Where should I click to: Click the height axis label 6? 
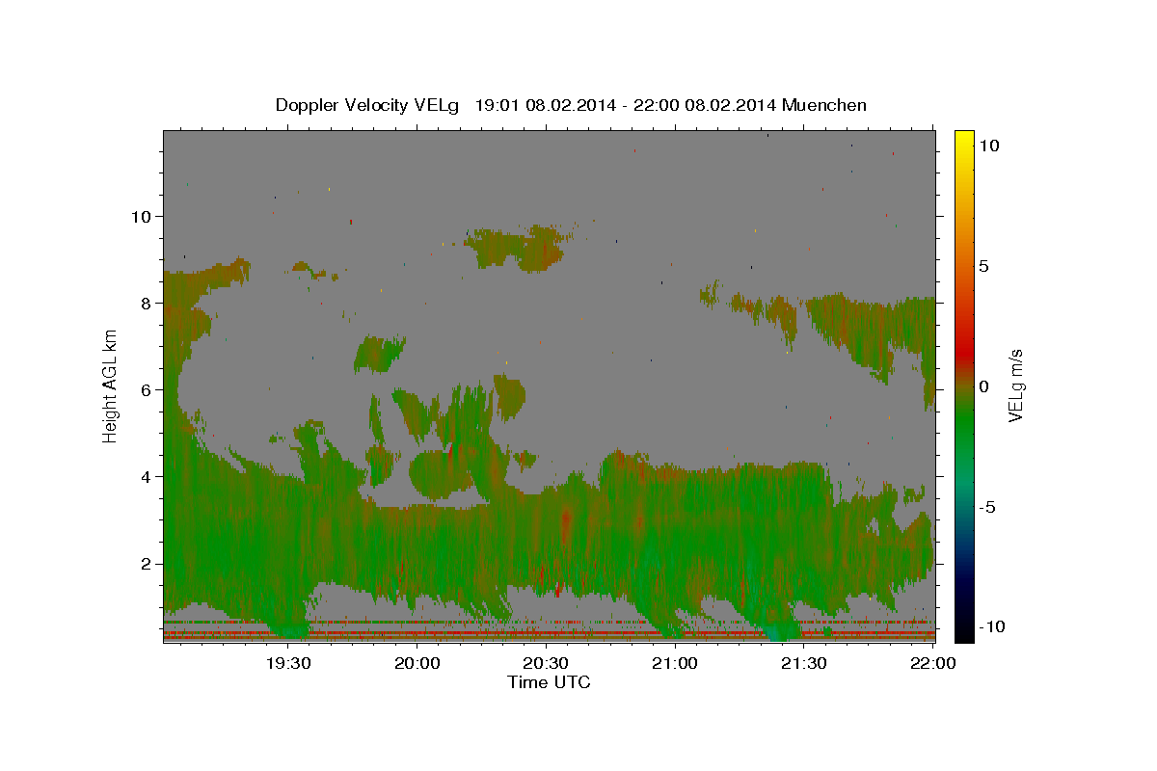(x=147, y=389)
